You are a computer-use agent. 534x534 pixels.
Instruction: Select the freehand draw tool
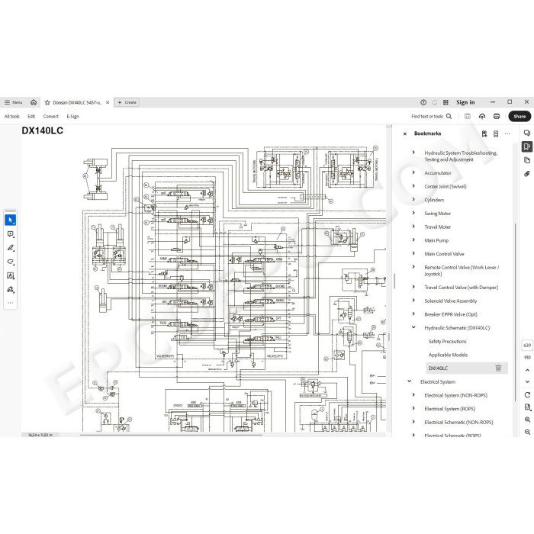pyautogui.click(x=10, y=262)
